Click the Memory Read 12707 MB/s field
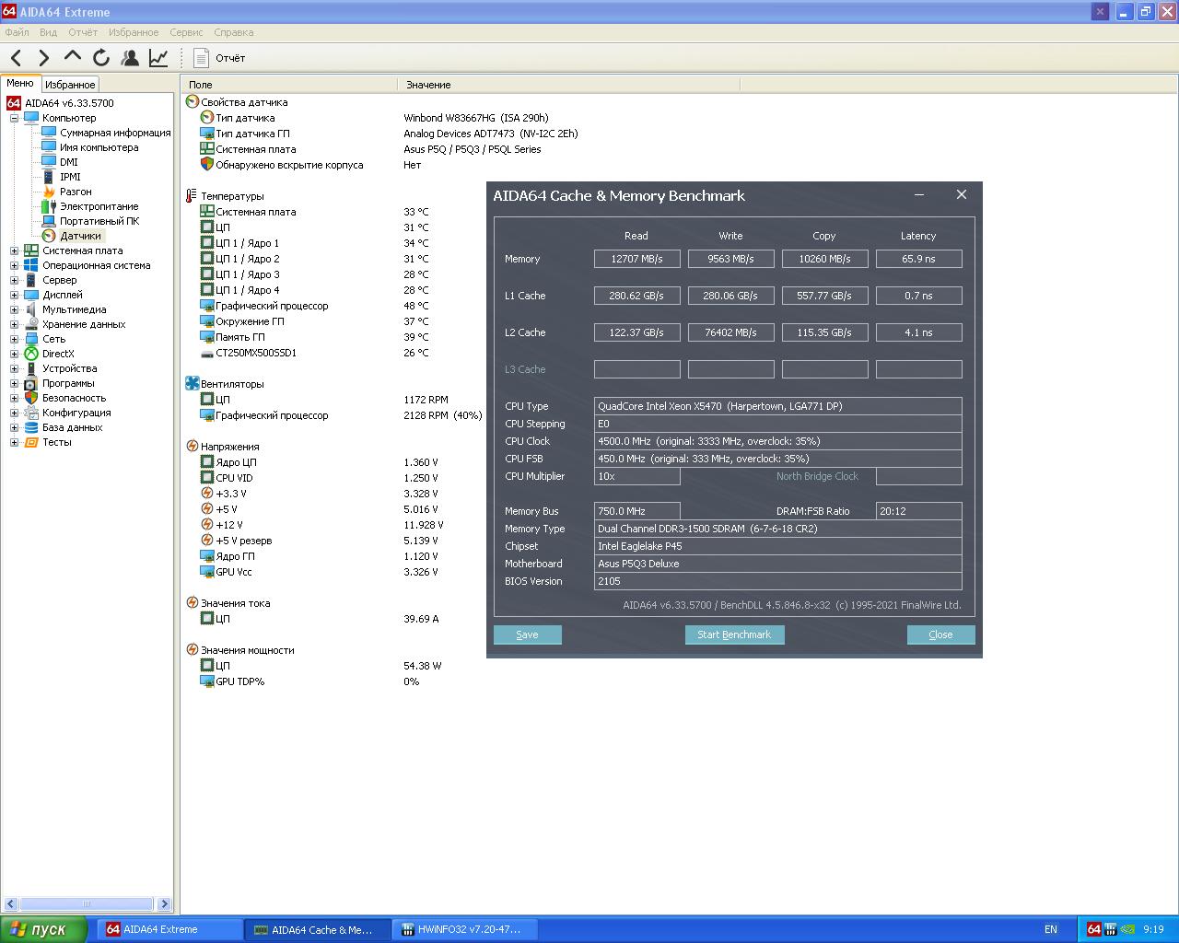The width and height of the screenshot is (1179, 943). click(x=636, y=259)
